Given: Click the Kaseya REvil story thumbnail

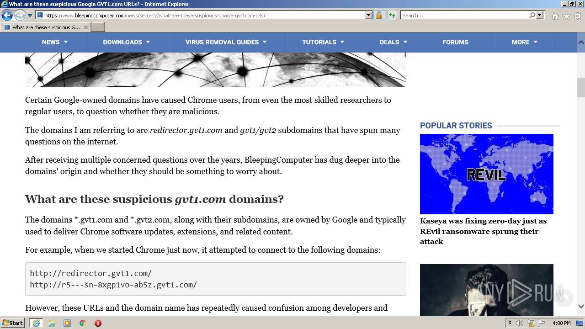Looking at the screenshot, I should tap(487, 174).
